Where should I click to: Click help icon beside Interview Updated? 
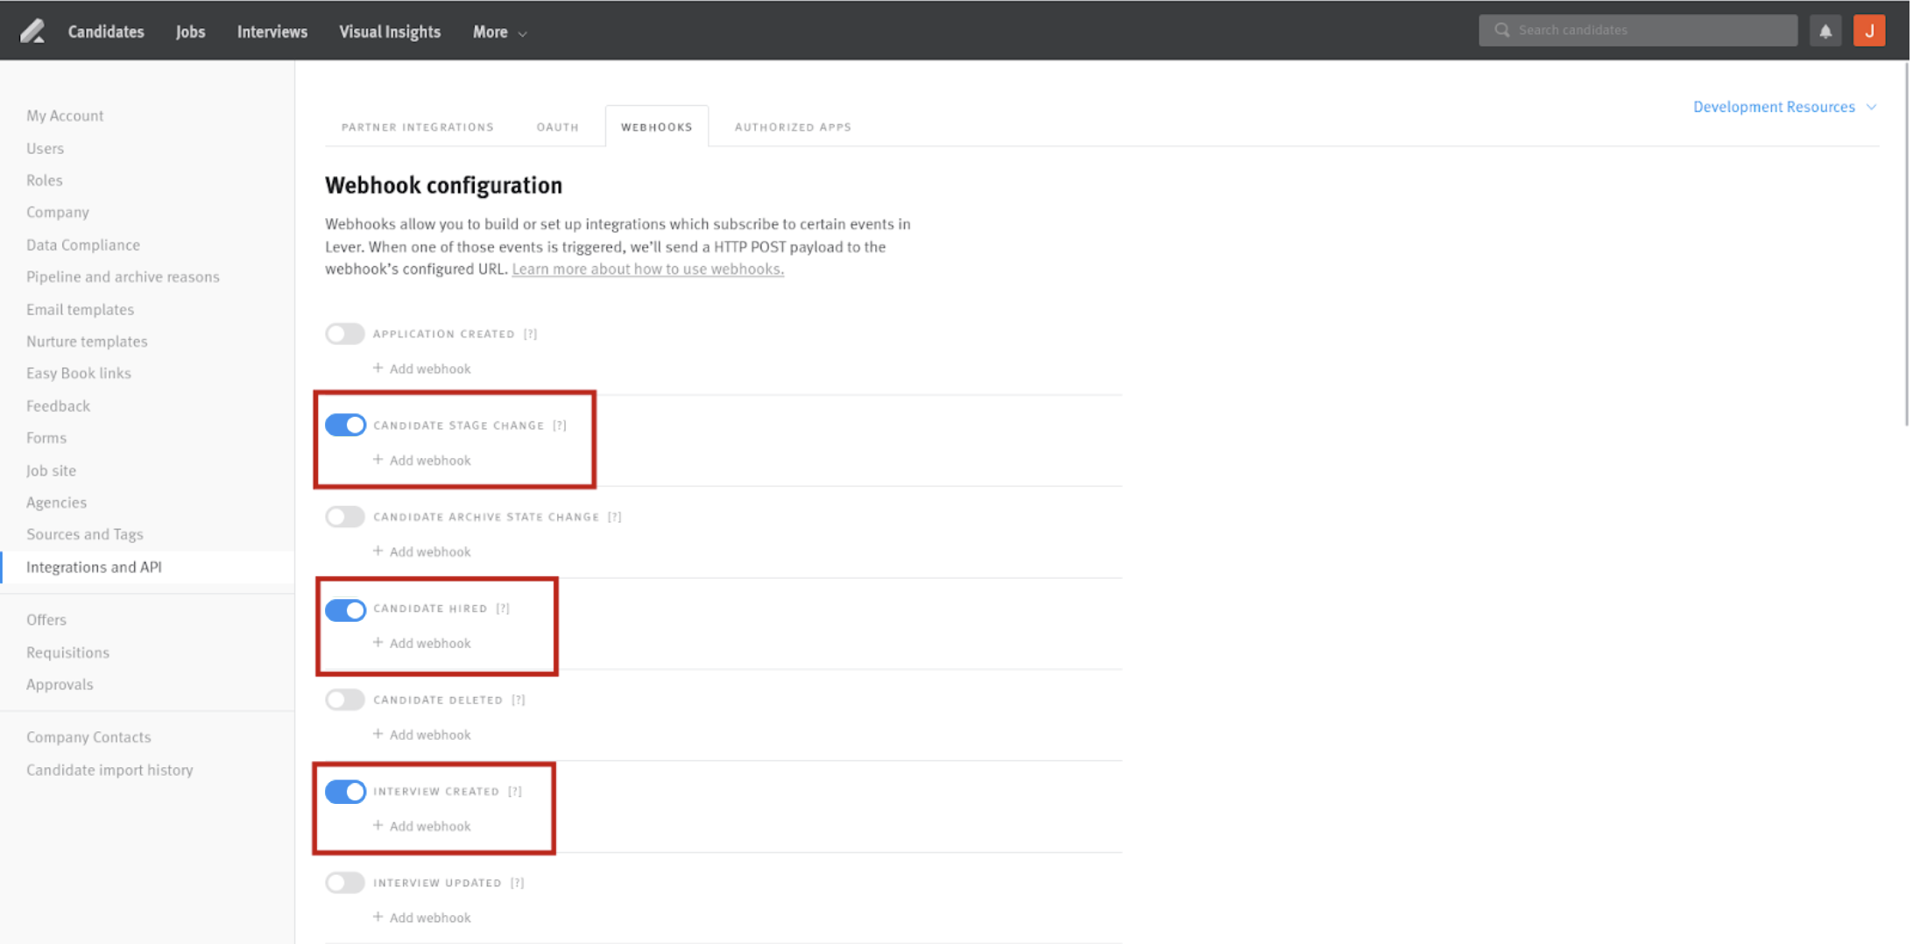tap(517, 883)
